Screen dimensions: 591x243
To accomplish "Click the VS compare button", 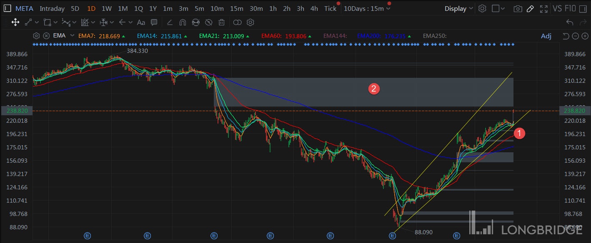I will (557, 9).
